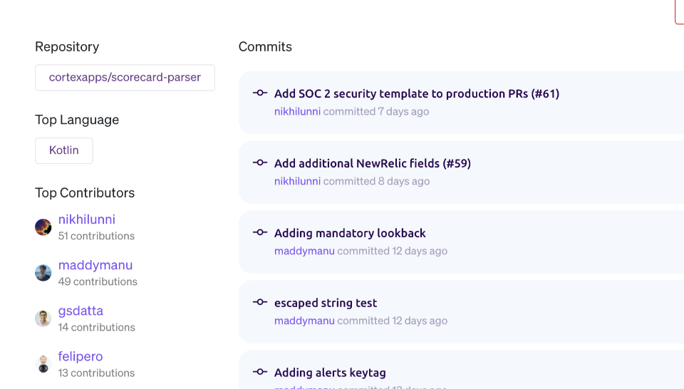Select the Kotlin language tag
This screenshot has width=684, height=389.
[63, 150]
